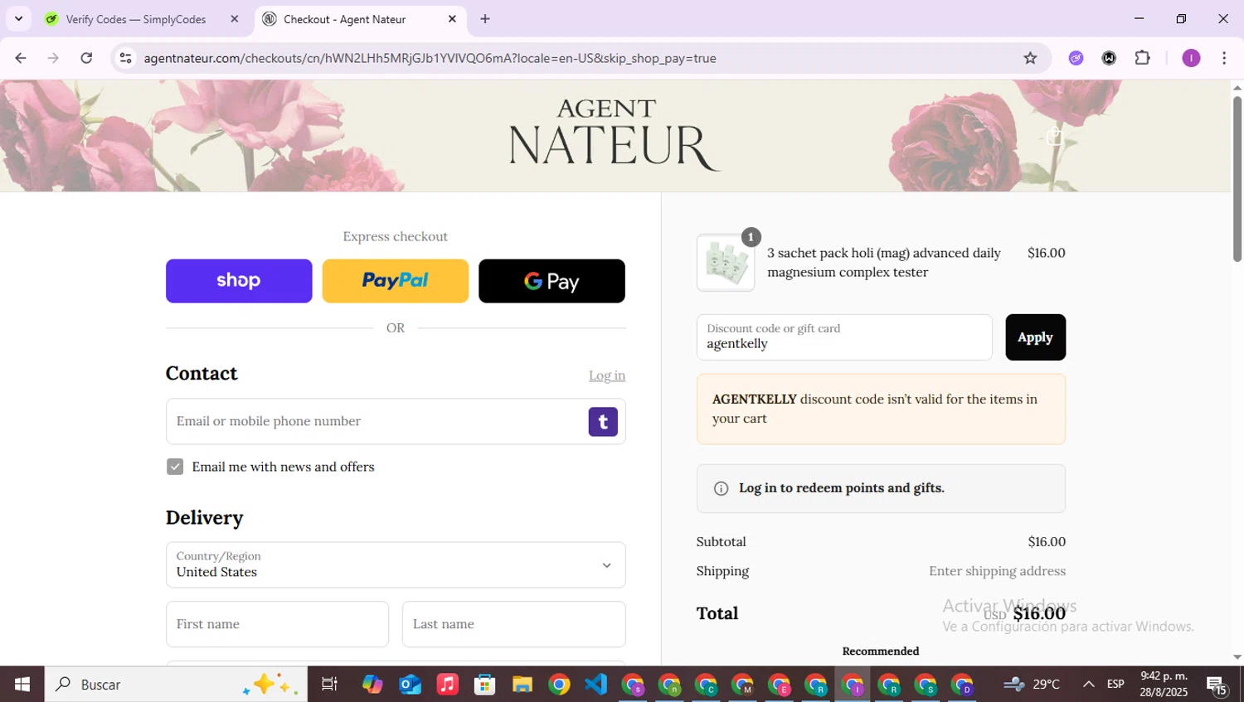The height and width of the screenshot is (702, 1244).
Task: Open Microsoft Store from taskbar
Action: click(484, 685)
